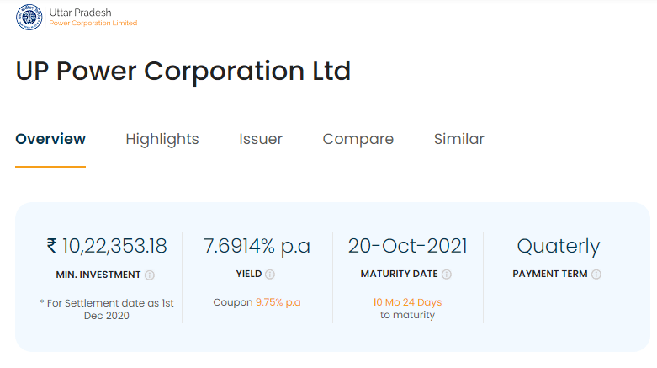Click the MATURITY DATE label
The width and height of the screenshot is (657, 368).
tap(400, 274)
